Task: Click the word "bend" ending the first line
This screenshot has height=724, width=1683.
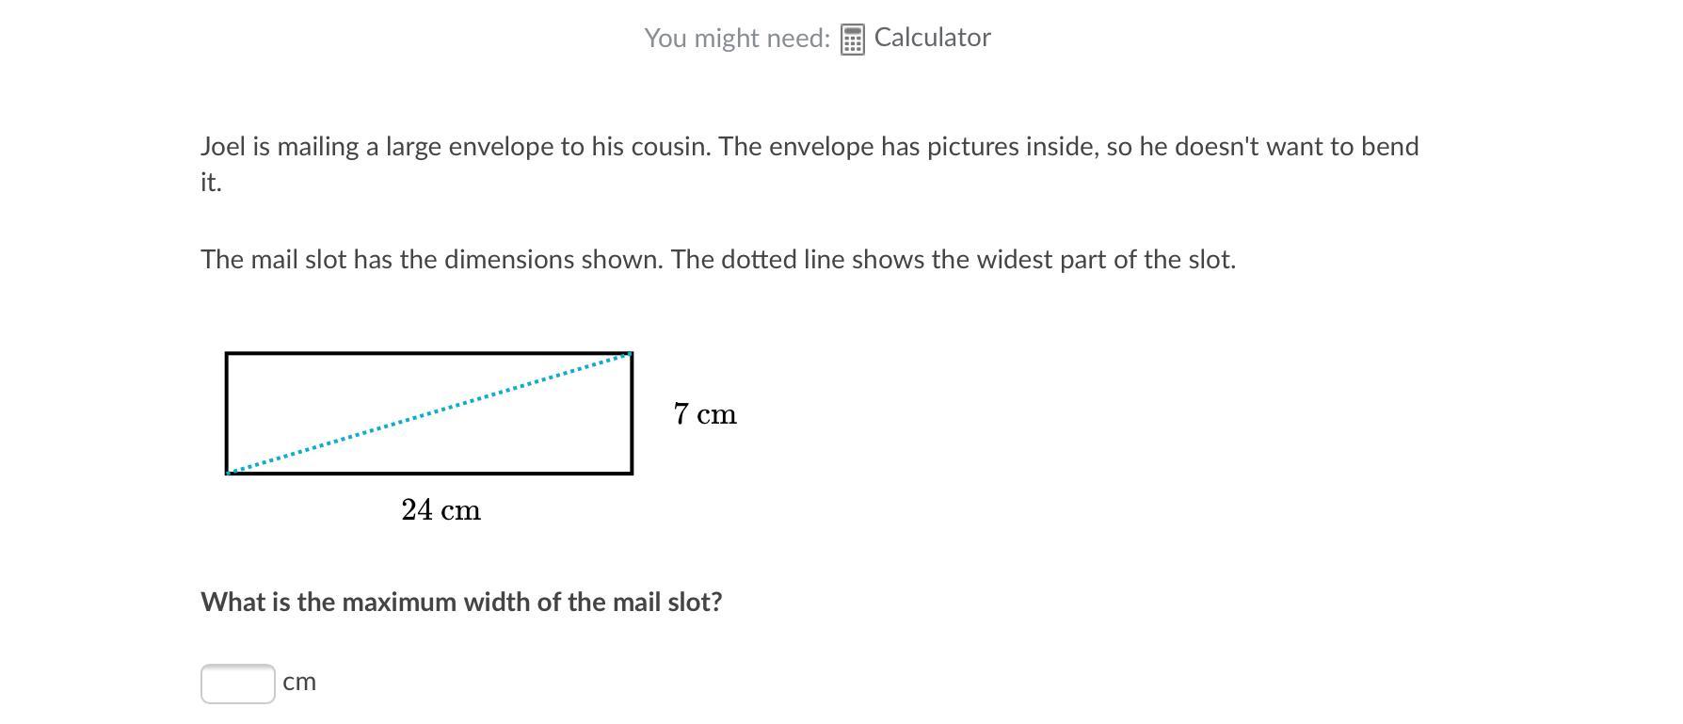Action: tap(1391, 147)
